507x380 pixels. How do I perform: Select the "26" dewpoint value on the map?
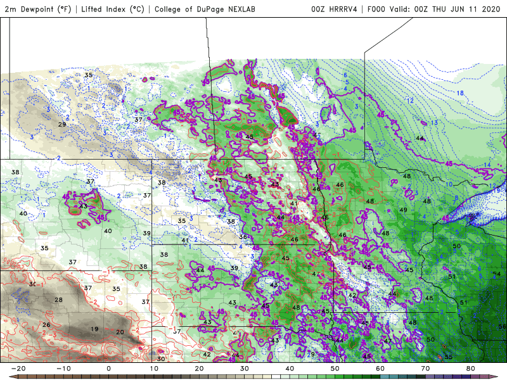click(46, 325)
